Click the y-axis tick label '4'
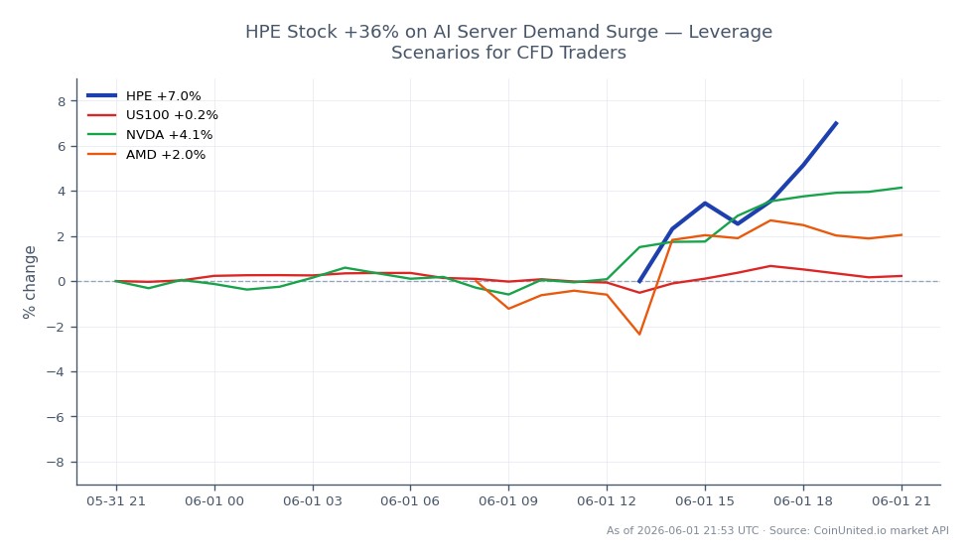972x560 pixels. [x=62, y=192]
